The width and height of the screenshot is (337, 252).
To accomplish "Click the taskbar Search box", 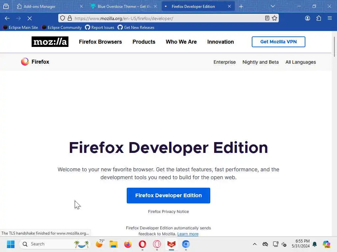I will point(55,244).
